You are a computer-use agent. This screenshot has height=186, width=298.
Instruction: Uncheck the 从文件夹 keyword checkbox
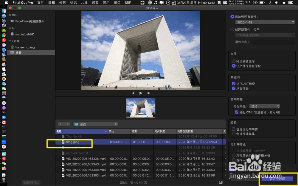coord(234,88)
